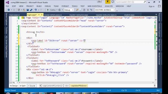Click the horizontal scrollbar of the editor
The image size is (168, 94).
[60, 83]
